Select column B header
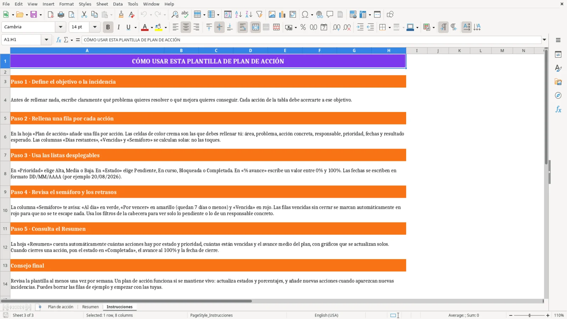This screenshot has width=567, height=319. click(x=181, y=51)
